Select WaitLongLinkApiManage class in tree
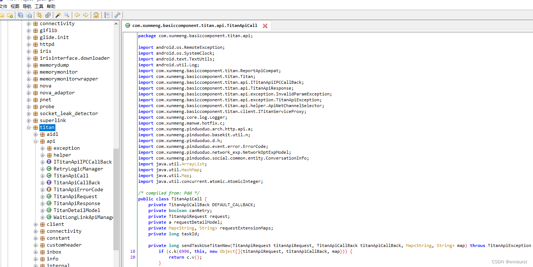Screen dimensions: 533x267 click(83, 217)
